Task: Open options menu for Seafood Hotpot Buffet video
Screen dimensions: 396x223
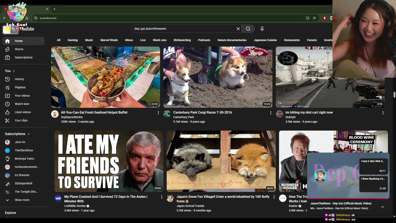Action: pyautogui.click(x=158, y=113)
